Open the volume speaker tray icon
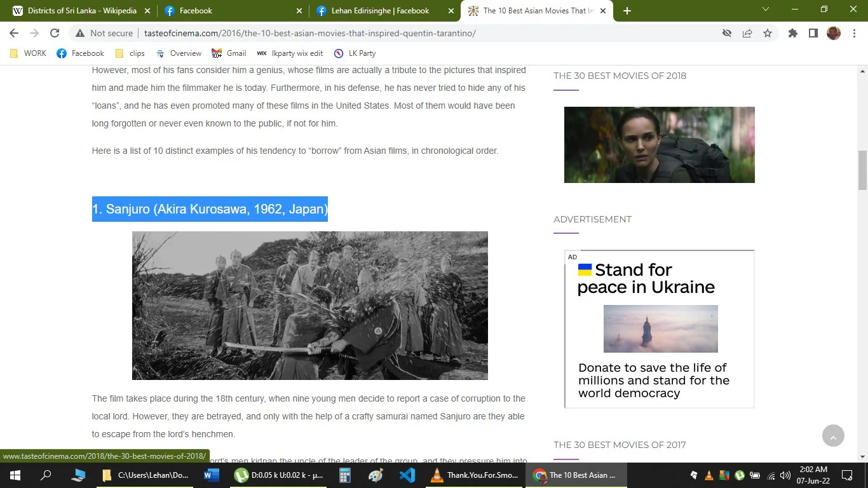Screen dimensions: 868x488 785,475
